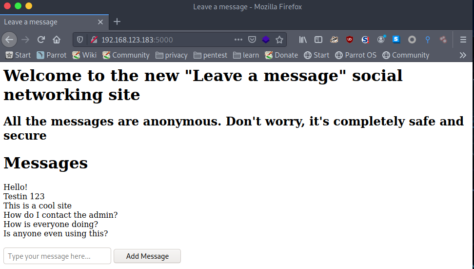474x269 pixels.
Task: Open Start bookmark with globe icon
Action: point(316,55)
